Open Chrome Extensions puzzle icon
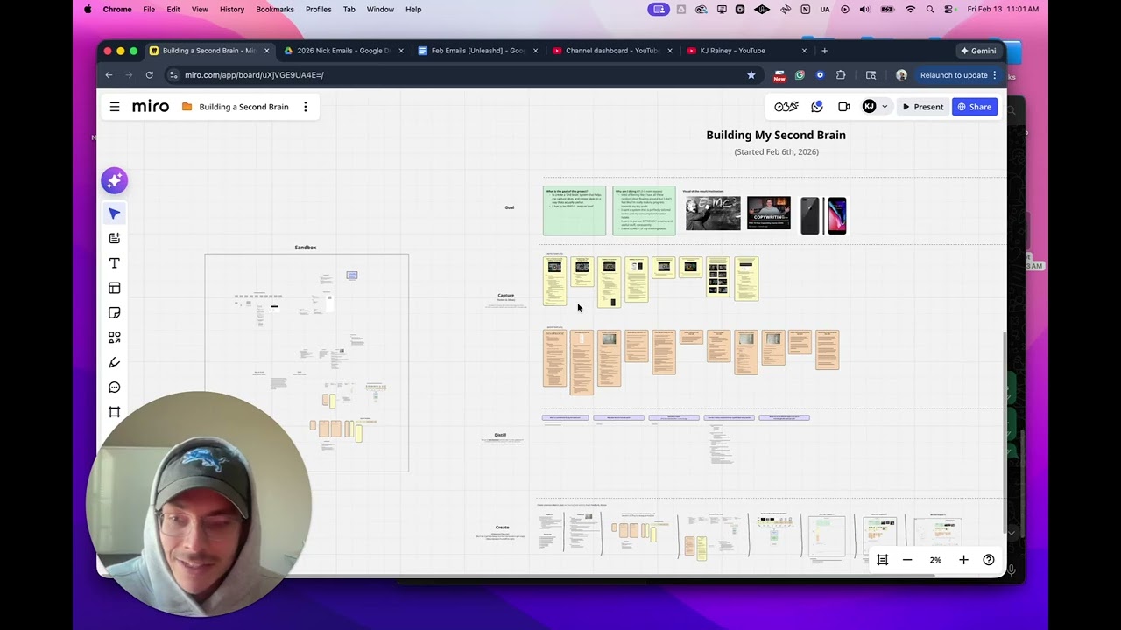Viewport: 1121px width, 630px height. tap(841, 75)
